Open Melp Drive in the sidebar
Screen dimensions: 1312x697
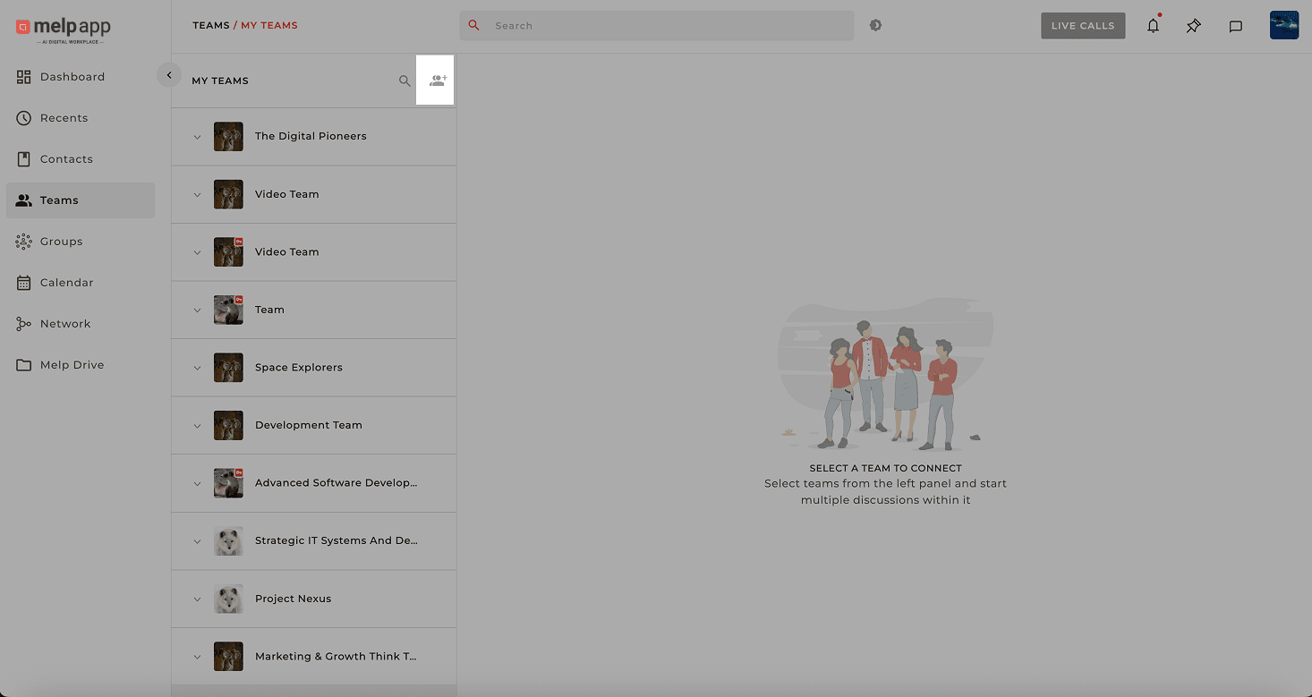[x=72, y=365]
